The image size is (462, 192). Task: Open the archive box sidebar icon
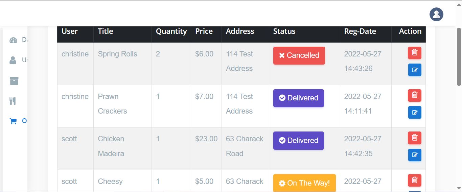14,81
